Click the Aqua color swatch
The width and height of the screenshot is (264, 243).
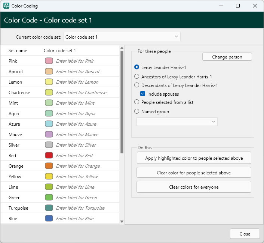click(x=49, y=113)
